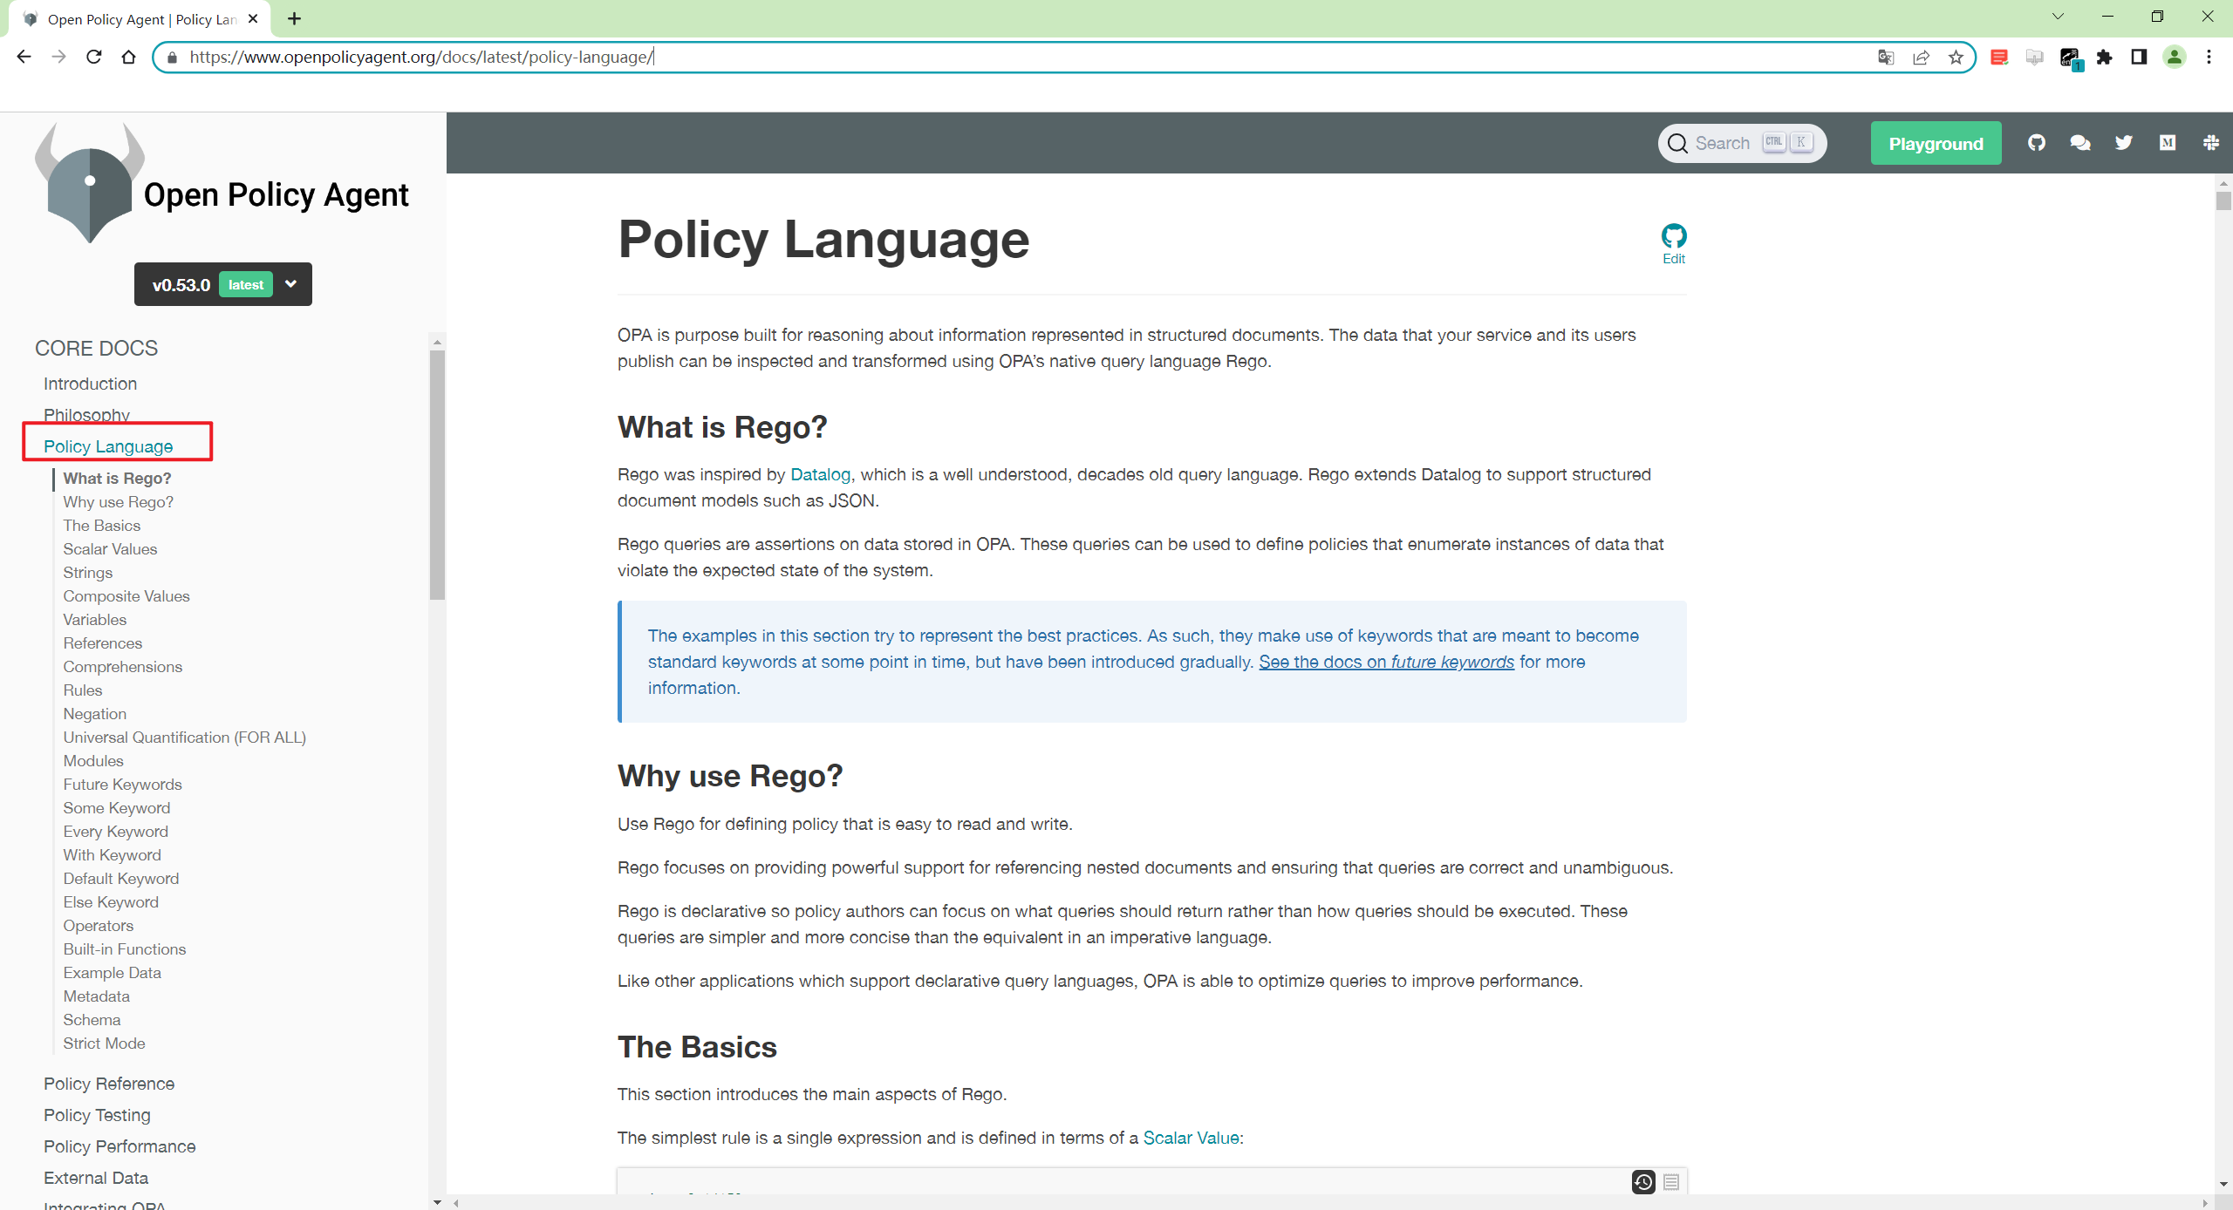The width and height of the screenshot is (2233, 1210).
Task: Open OPA GitHub repository icon
Action: click(x=2037, y=143)
